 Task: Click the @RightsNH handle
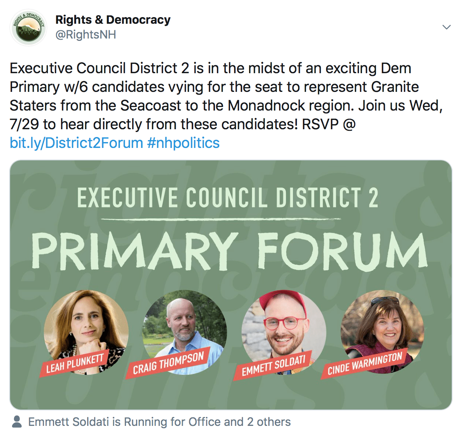click(86, 35)
